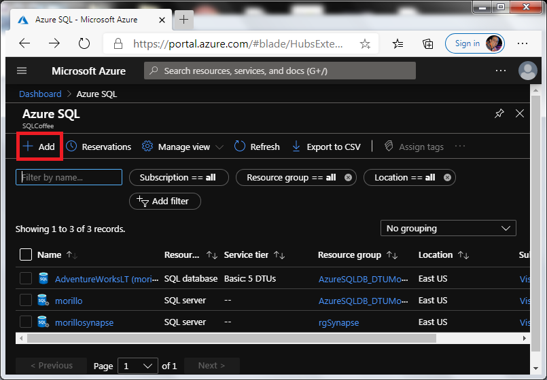Click the morillo SQL server icon
Image resolution: width=547 pixels, height=380 pixels.
(x=43, y=300)
